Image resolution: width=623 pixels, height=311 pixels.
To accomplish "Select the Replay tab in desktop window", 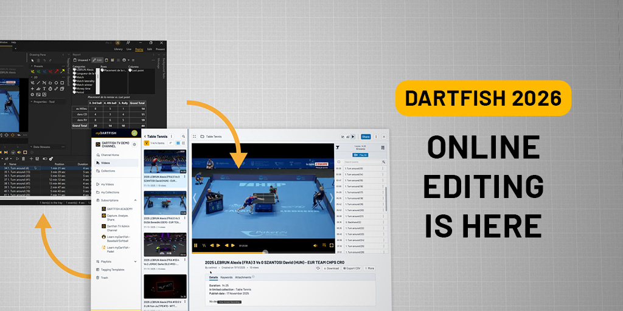I will pyautogui.click(x=139, y=49).
